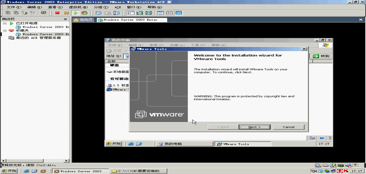Screen dimensions: 366x174
Task: Click the host 开始 start button
Action: click(x=9, y=171)
